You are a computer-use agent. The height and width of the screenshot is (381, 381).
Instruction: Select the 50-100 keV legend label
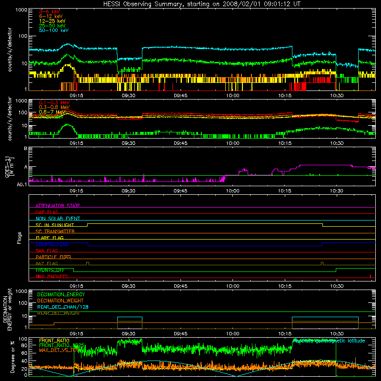(54, 30)
